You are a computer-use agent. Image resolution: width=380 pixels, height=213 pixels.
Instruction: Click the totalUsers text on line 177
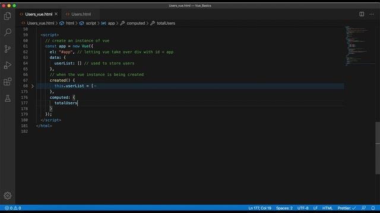66,103
